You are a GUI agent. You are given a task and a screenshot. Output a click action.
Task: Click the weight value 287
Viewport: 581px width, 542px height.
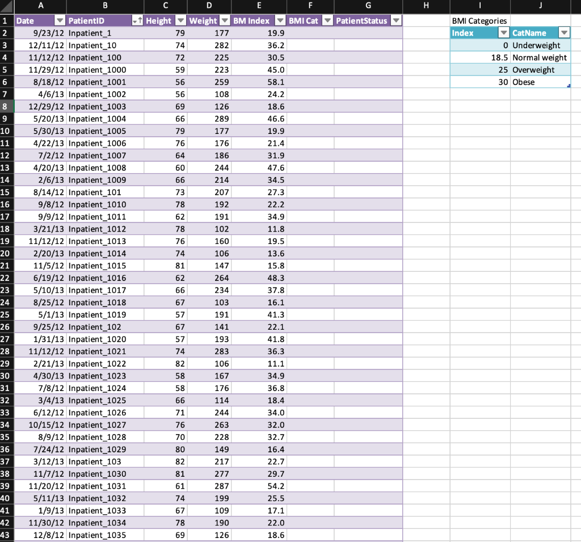(x=209, y=486)
